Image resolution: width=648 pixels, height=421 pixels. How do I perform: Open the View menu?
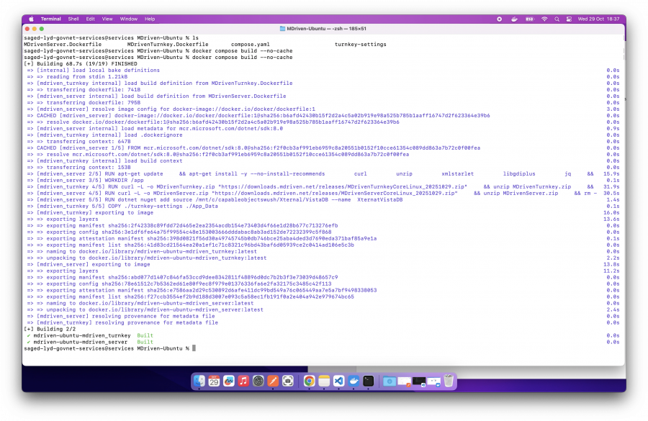(x=108, y=19)
